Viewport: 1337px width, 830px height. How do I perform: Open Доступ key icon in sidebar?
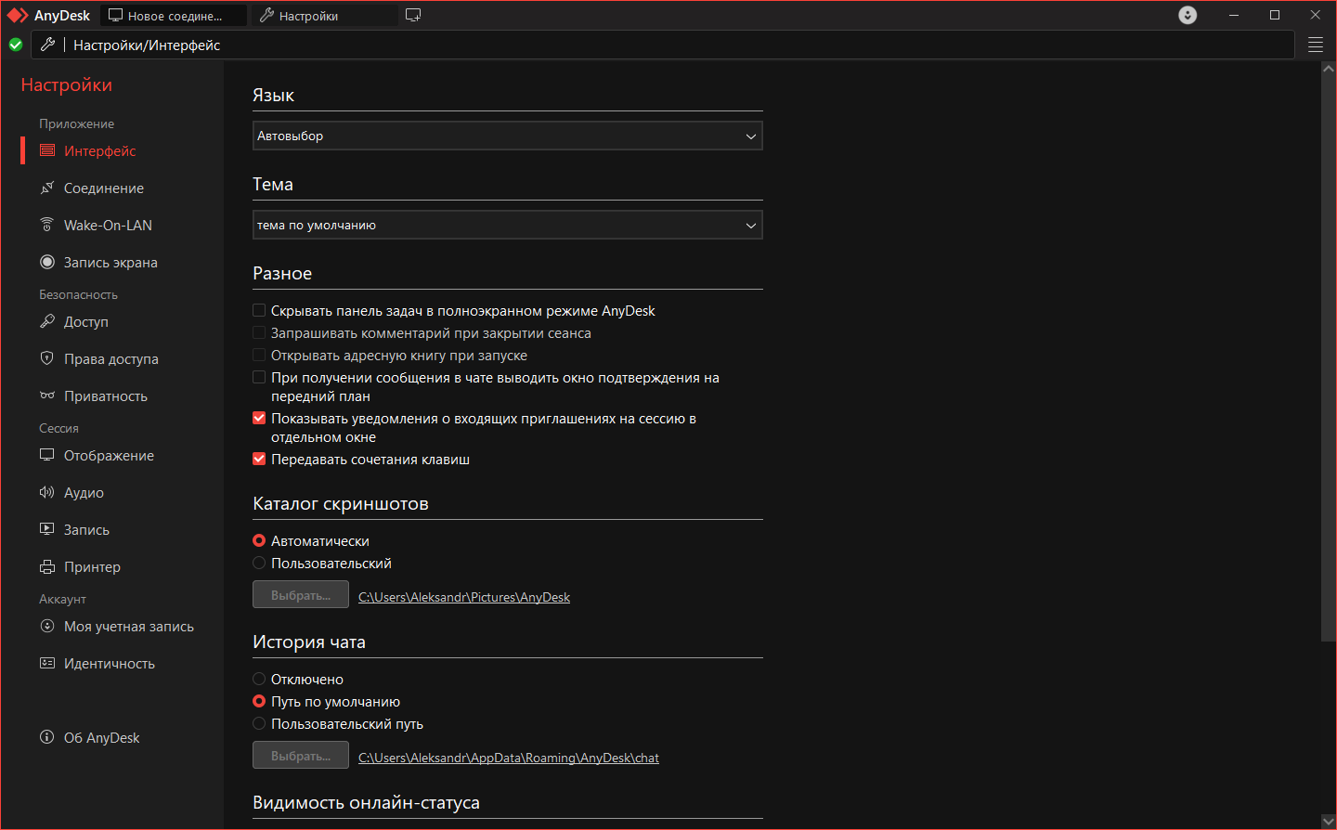click(x=47, y=321)
